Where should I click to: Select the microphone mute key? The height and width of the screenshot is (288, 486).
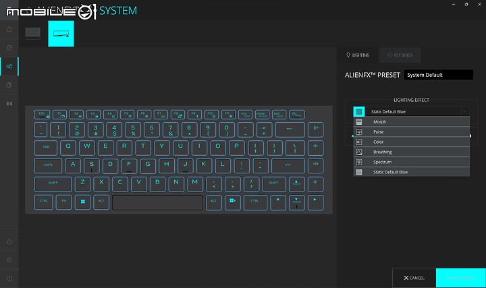[x=315, y=129]
